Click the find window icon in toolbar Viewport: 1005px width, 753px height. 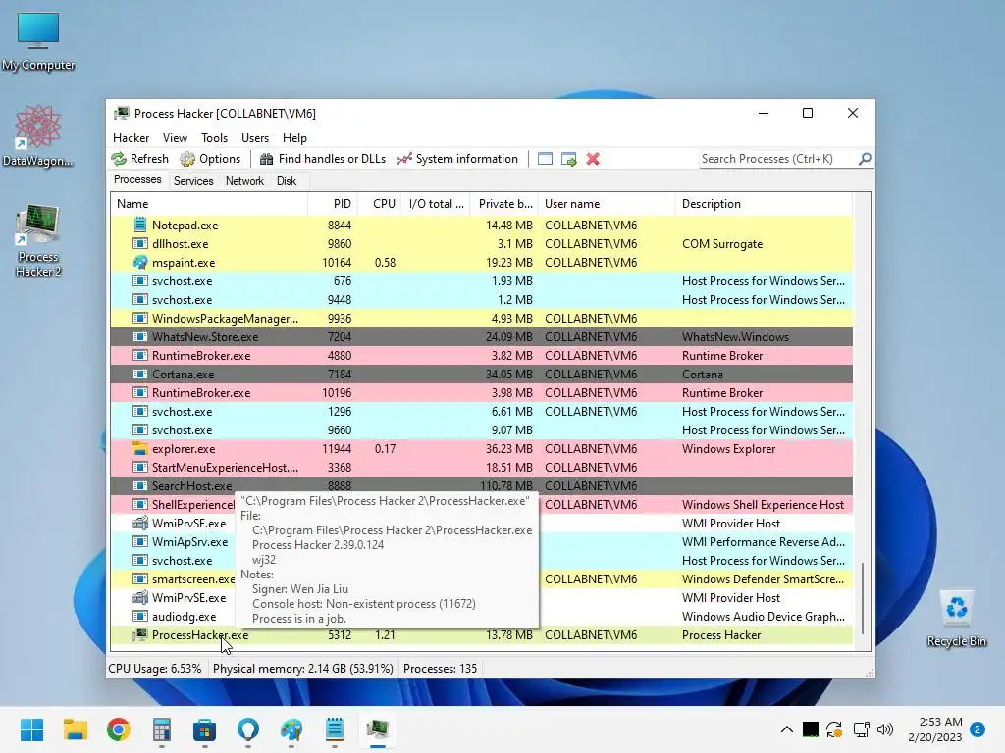545,159
